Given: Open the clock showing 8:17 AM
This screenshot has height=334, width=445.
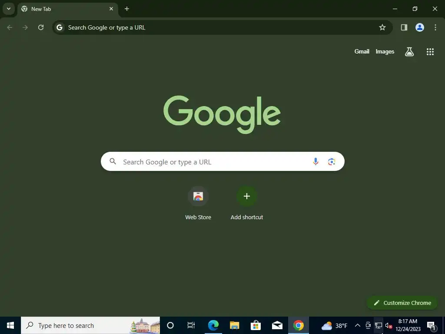Looking at the screenshot, I should (408, 325).
